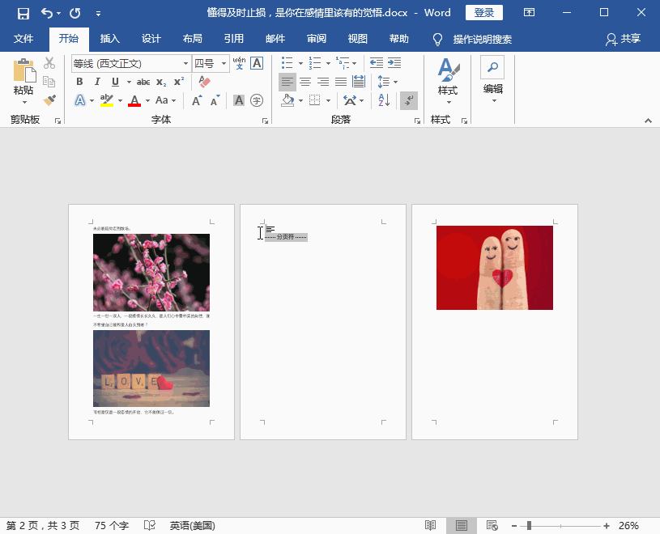This screenshot has height=534, width=660.
Task: Click the 共享 share button
Action: [623, 39]
